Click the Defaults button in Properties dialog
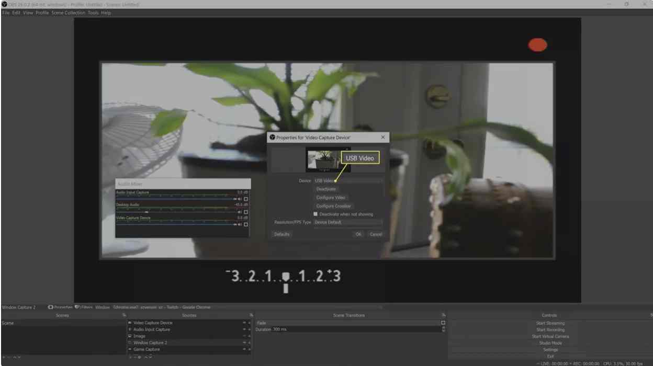The height and width of the screenshot is (366, 653). [x=282, y=234]
